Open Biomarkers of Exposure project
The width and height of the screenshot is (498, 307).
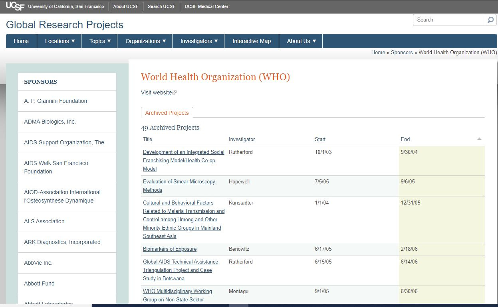170,249
